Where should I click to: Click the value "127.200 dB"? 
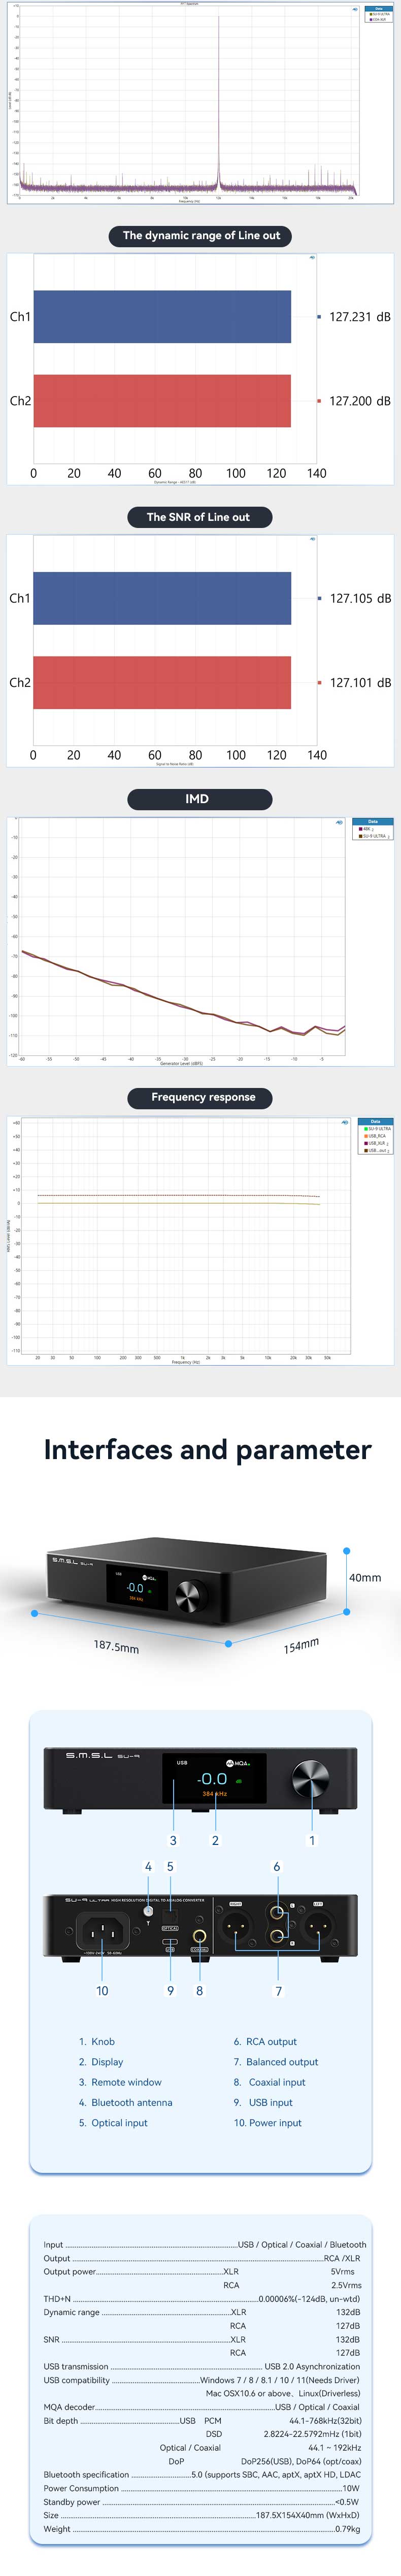point(360,401)
